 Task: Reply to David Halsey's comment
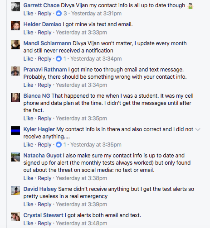click(44, 204)
